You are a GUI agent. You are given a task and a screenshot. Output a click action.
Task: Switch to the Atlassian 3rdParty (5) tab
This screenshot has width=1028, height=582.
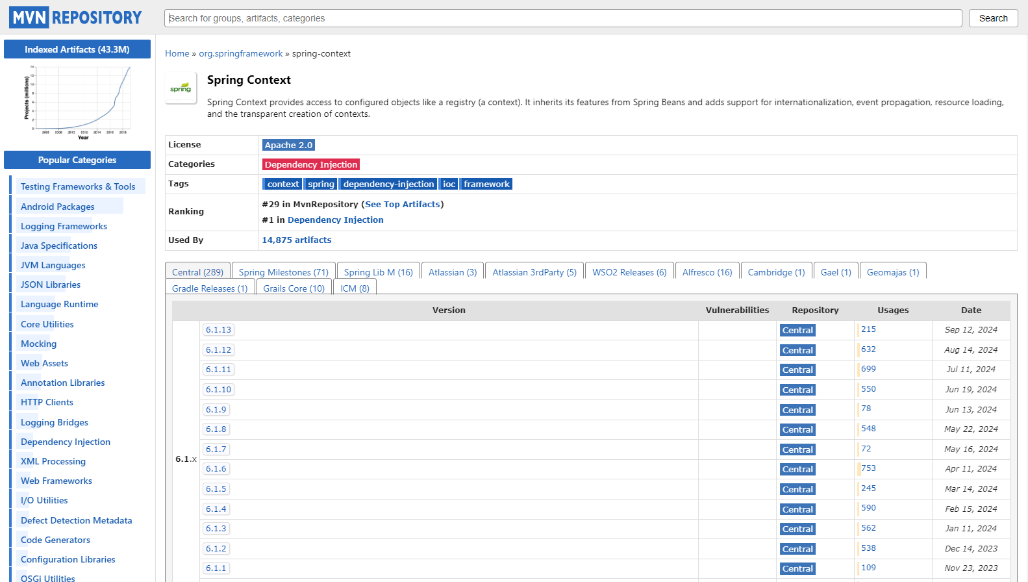(534, 272)
